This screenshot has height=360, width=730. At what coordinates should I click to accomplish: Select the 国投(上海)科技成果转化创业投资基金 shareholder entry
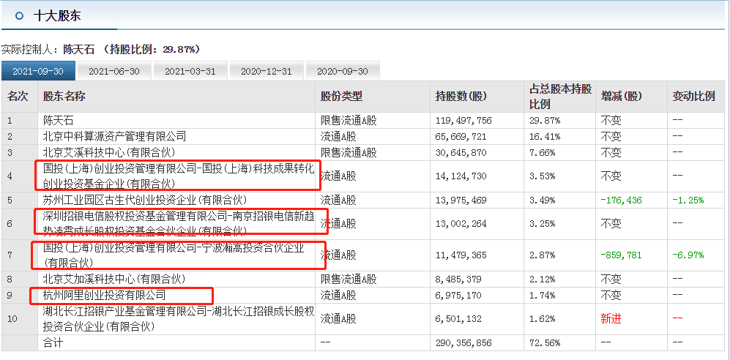(x=179, y=176)
